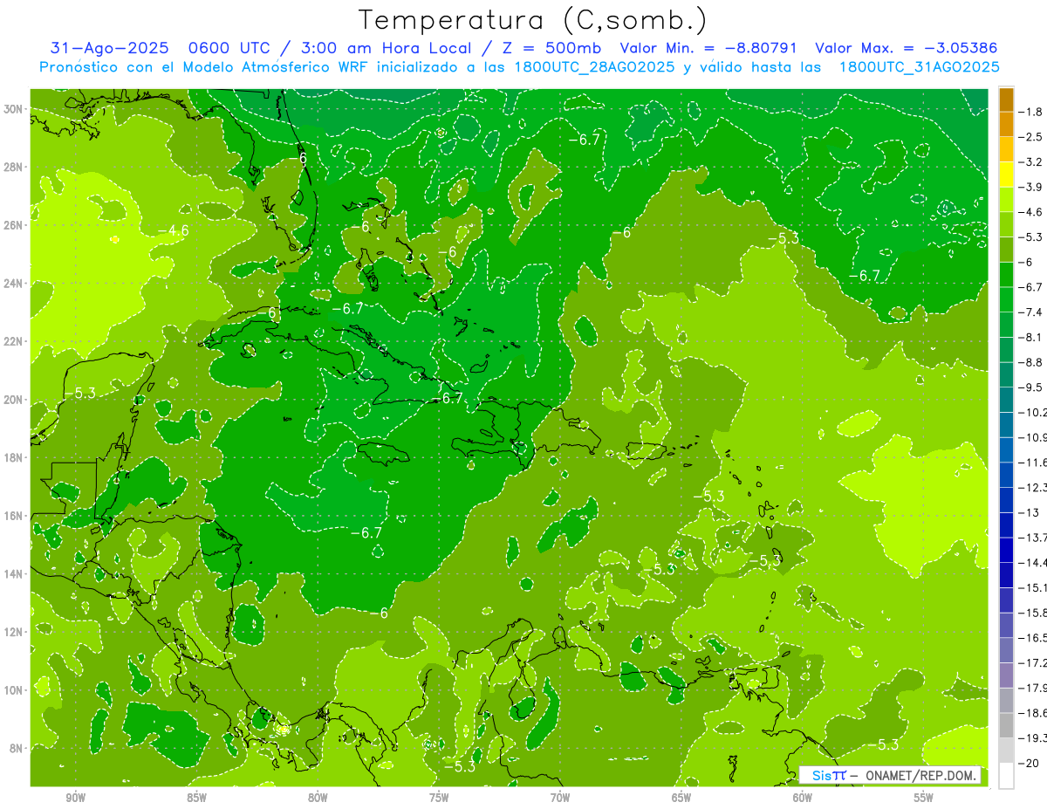Screen dimensions: 1047x809
Task: Click the colorbar swatch between -4.6 and -5.3
Action: click(x=1006, y=224)
